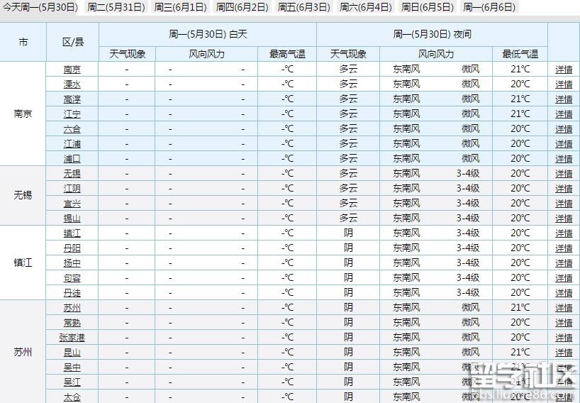Image resolution: width=580 pixels, height=403 pixels.
Task: View 详情 for the 锡山 row
Action: pos(564,219)
